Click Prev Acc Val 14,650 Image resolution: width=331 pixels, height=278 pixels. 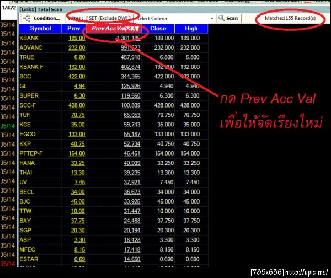click(132, 259)
